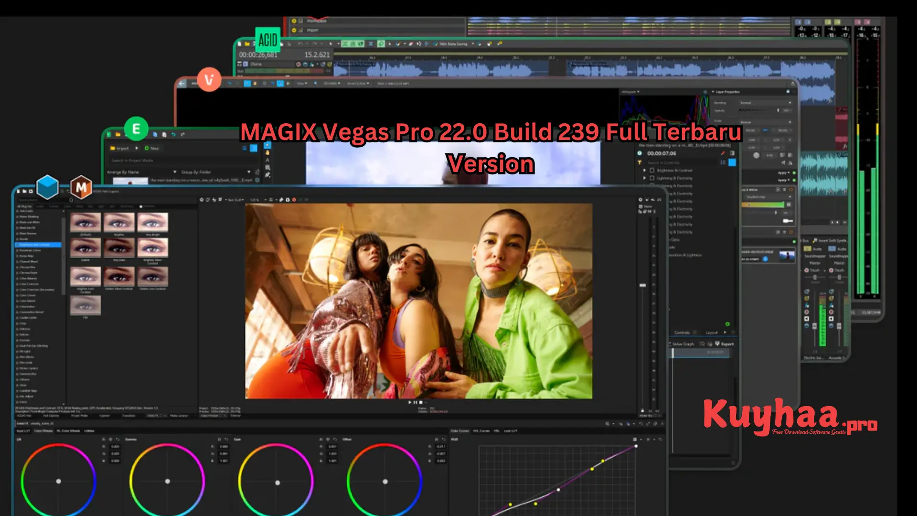Click the Offset wheel center point
Screen dimensions: 917x516
click(385, 482)
